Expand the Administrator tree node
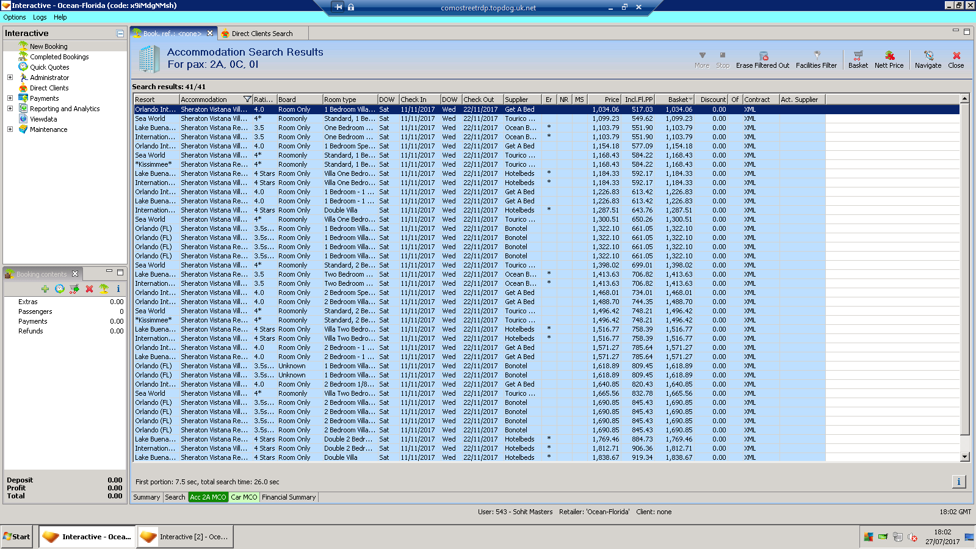This screenshot has width=976, height=549. [10, 78]
